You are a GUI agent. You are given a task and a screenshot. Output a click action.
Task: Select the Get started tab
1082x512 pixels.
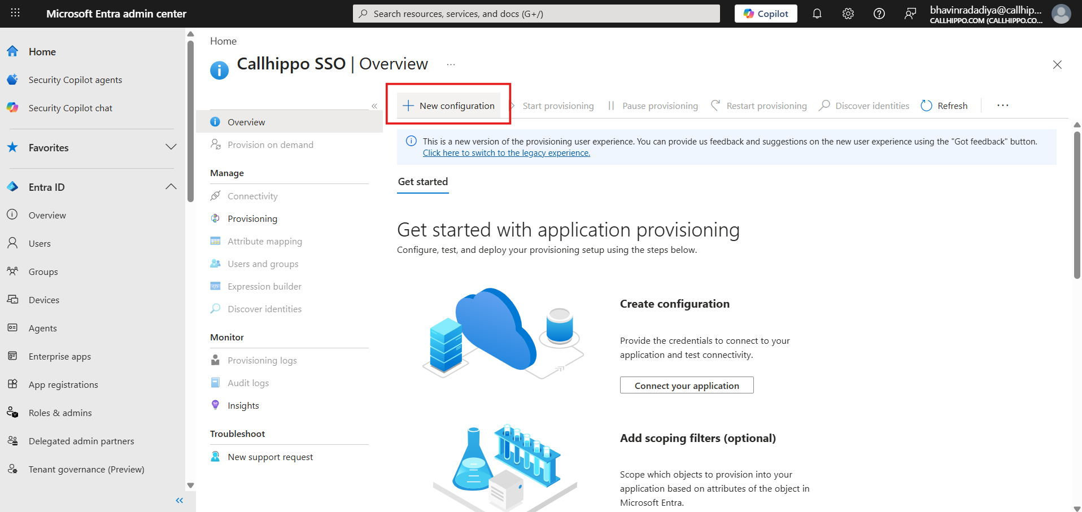(423, 182)
